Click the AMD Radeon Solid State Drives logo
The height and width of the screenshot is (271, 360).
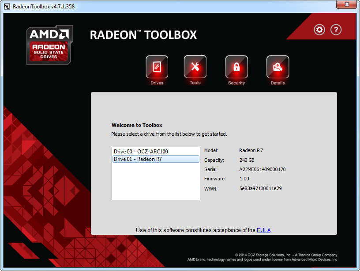49,45
